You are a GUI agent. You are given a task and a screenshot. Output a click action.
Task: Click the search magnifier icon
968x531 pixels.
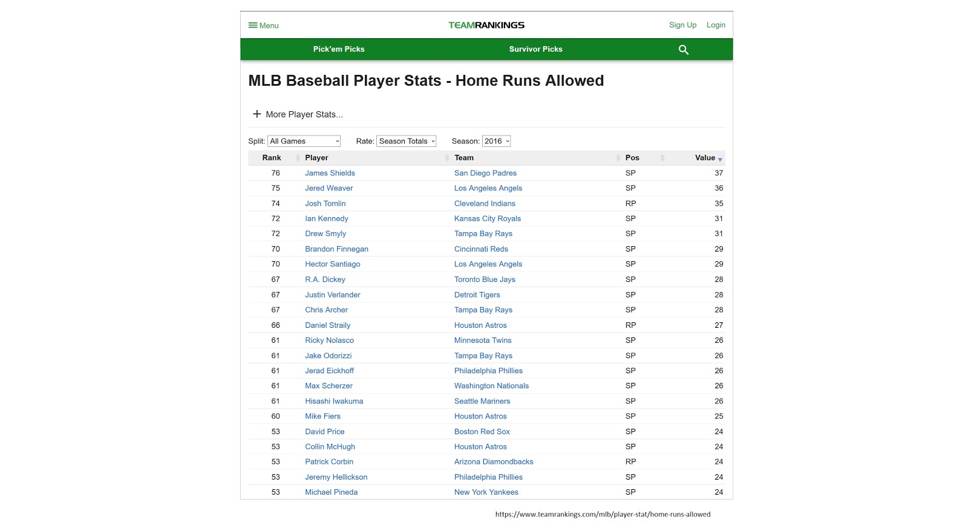point(682,50)
